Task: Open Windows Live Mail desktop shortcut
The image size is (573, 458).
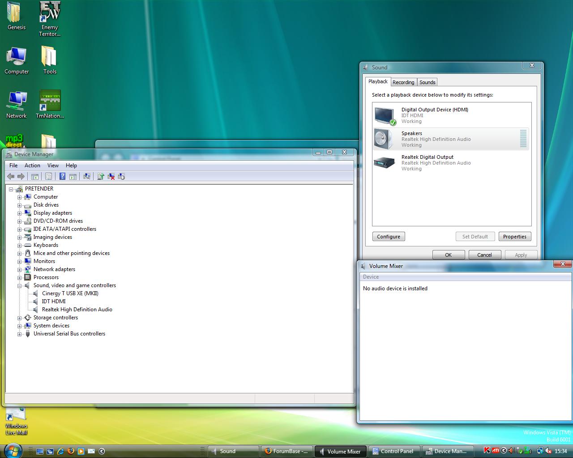Action: pyautogui.click(x=17, y=421)
